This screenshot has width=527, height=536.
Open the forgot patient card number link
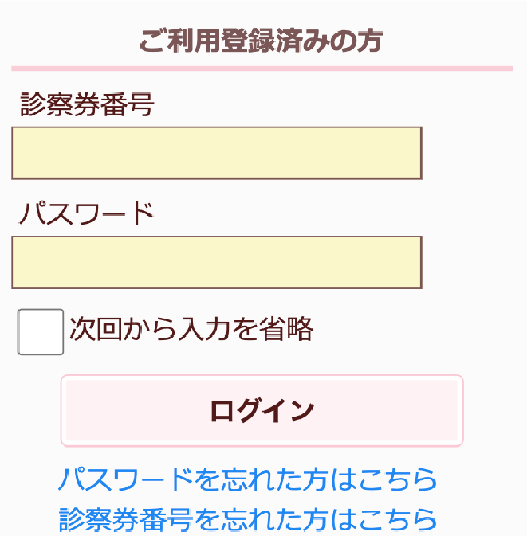[248, 518]
